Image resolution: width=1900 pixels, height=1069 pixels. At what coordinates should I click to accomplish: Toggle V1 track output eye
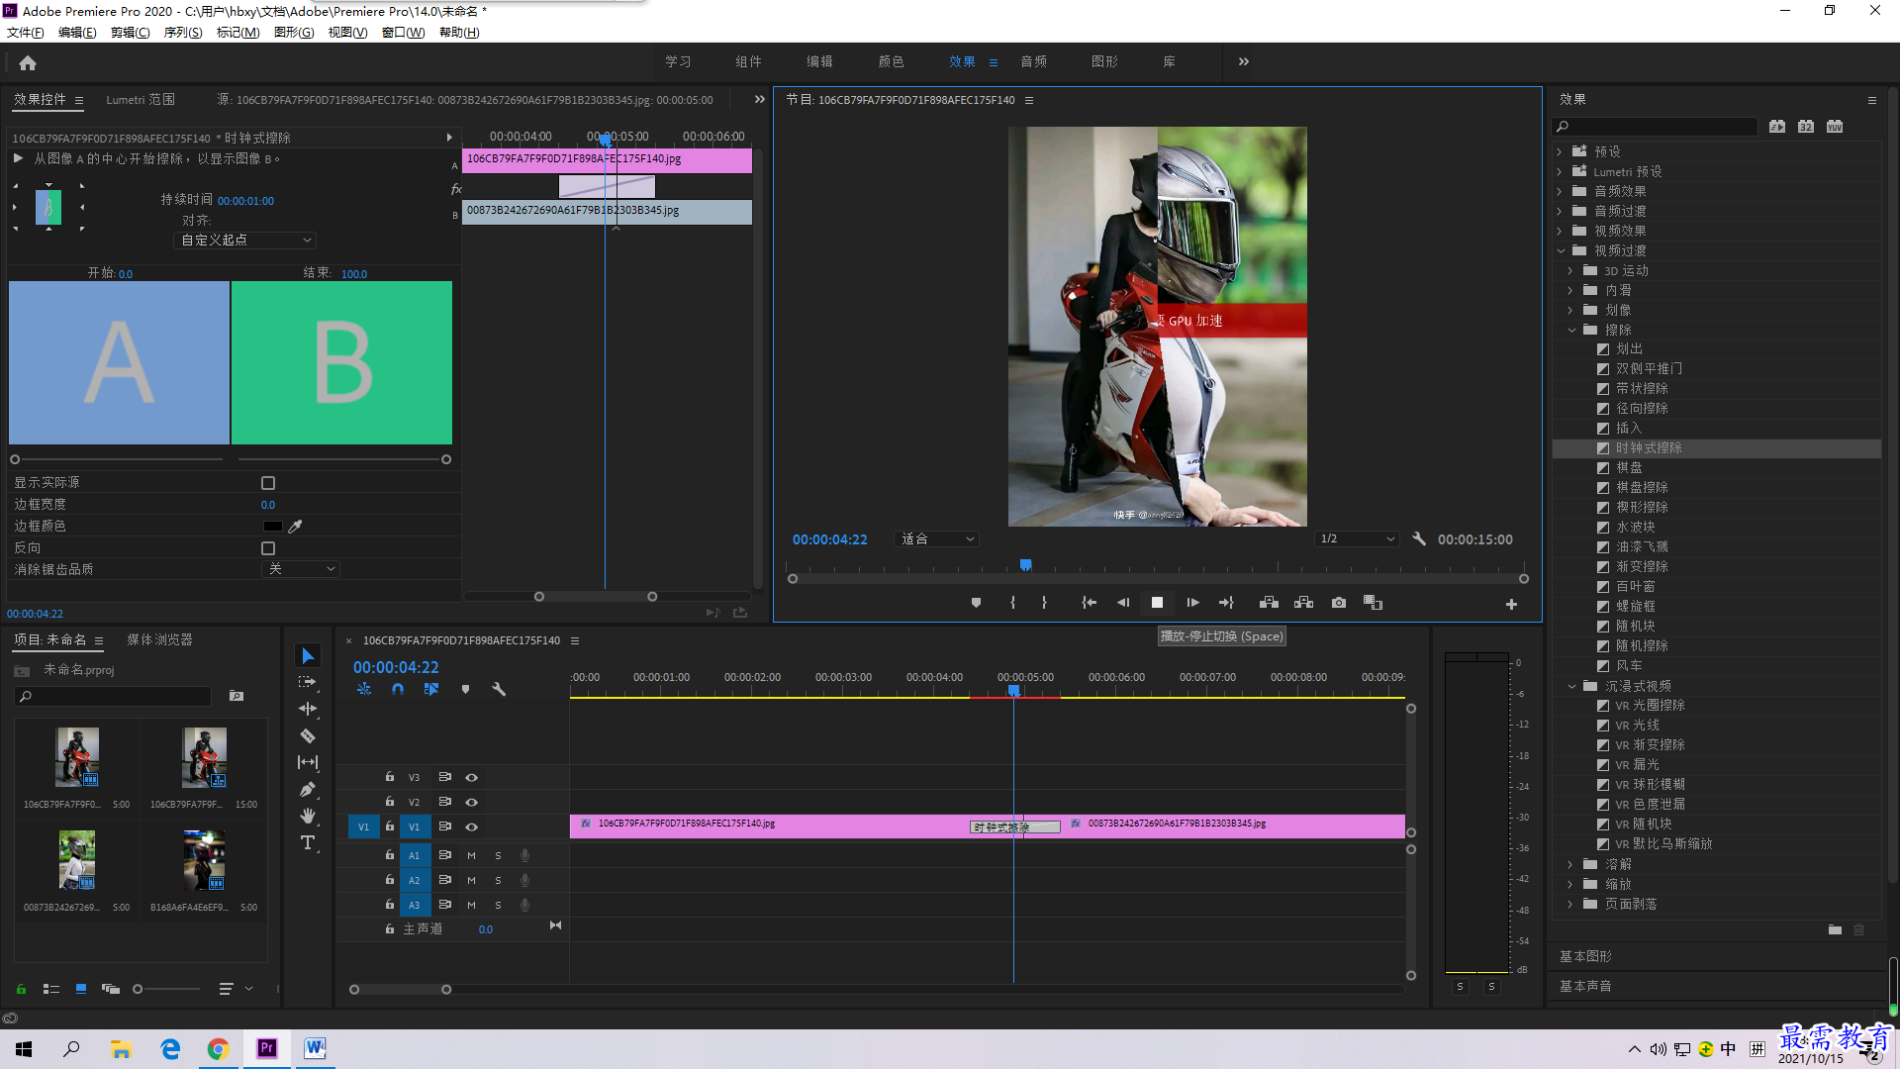[x=472, y=827]
